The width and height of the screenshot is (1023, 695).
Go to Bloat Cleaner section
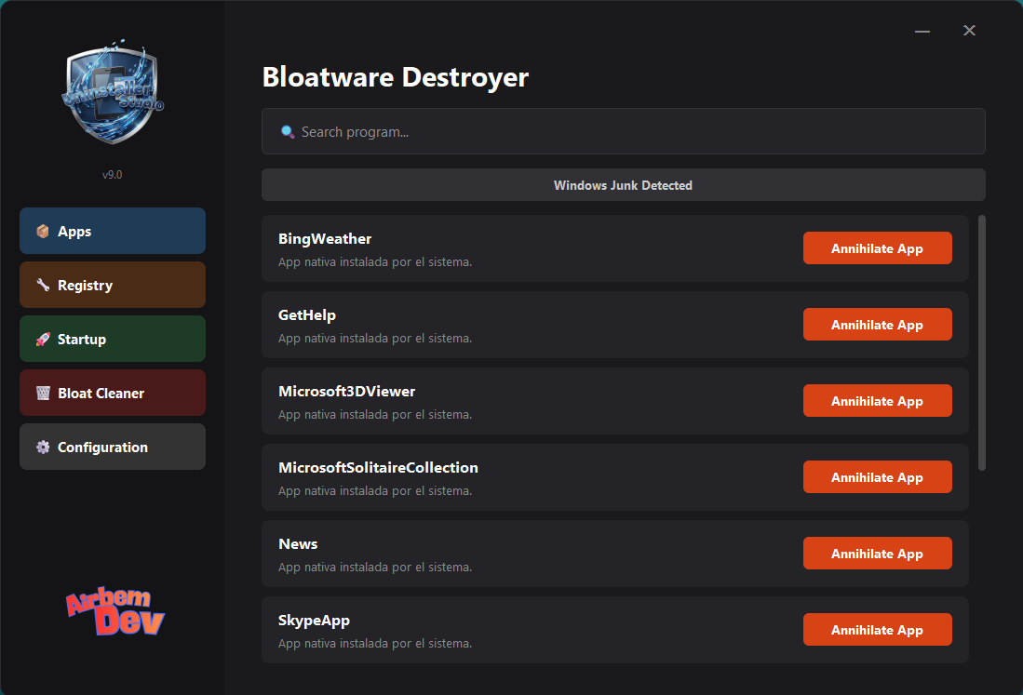click(x=113, y=394)
